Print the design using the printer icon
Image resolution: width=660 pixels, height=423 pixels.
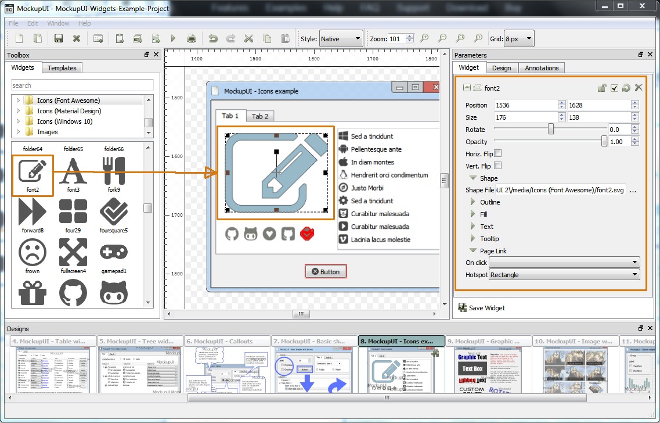coord(192,39)
